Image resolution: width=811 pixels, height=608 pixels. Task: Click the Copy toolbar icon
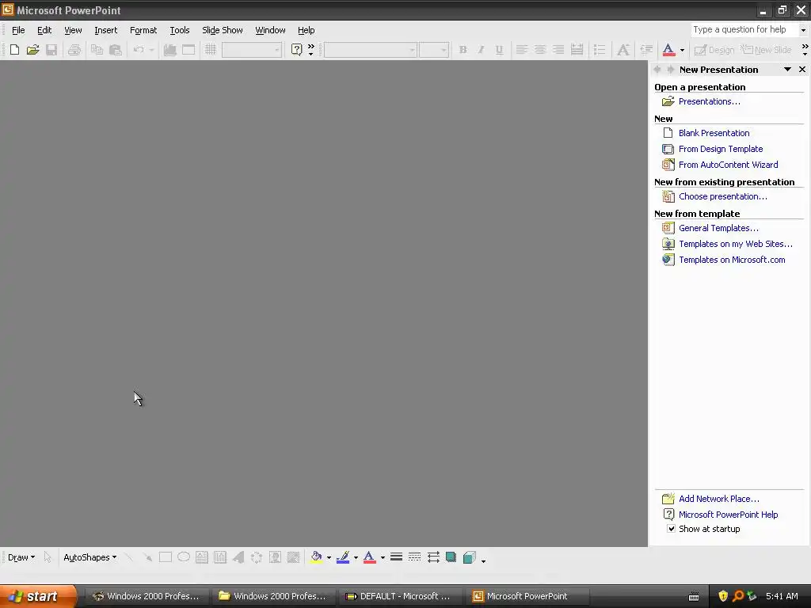97,50
